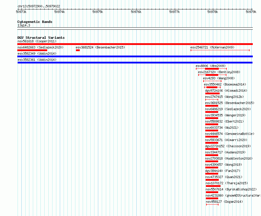Click the 50979k ruler position
Image resolution: width=261 pixels, height=216 pixels.
click(251, 12)
